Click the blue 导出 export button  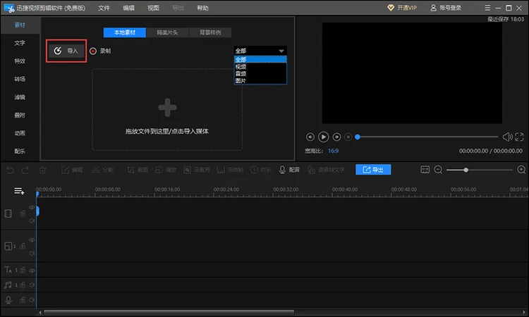coord(374,170)
